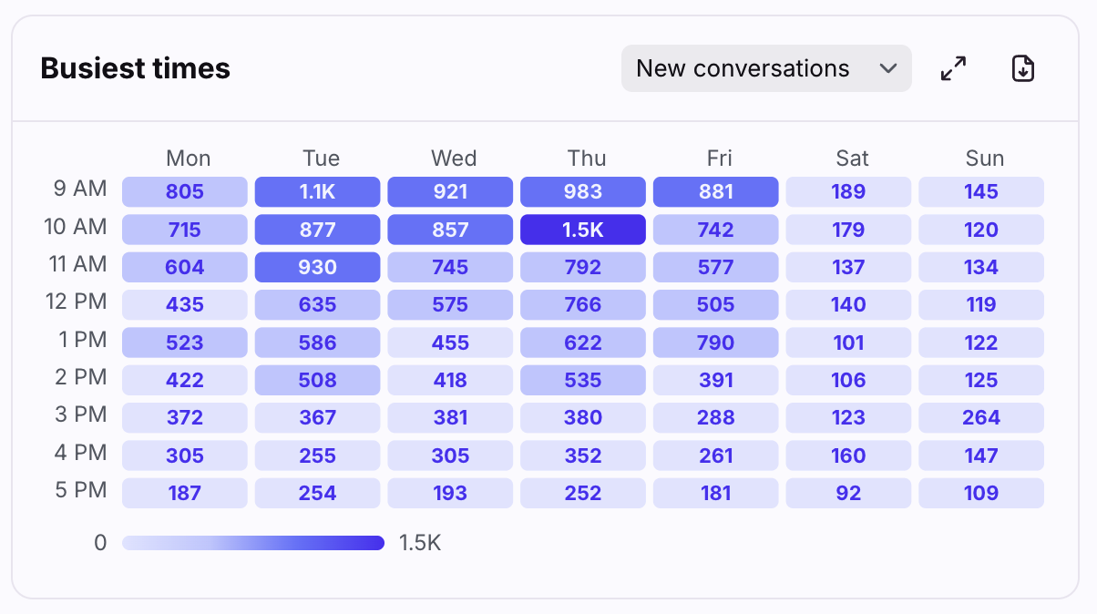Click the Busiest times title

136,68
